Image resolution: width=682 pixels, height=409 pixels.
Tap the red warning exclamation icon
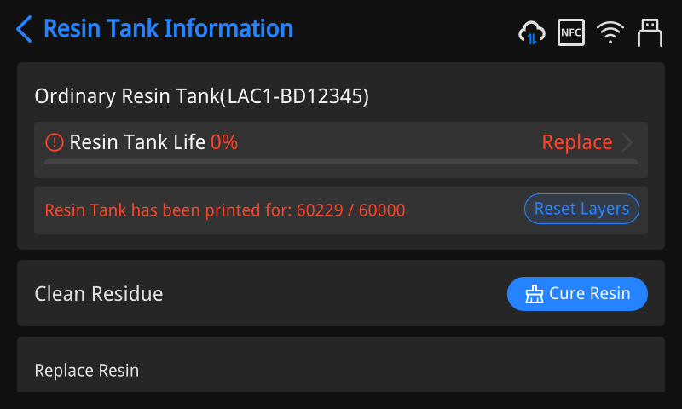pyautogui.click(x=55, y=142)
